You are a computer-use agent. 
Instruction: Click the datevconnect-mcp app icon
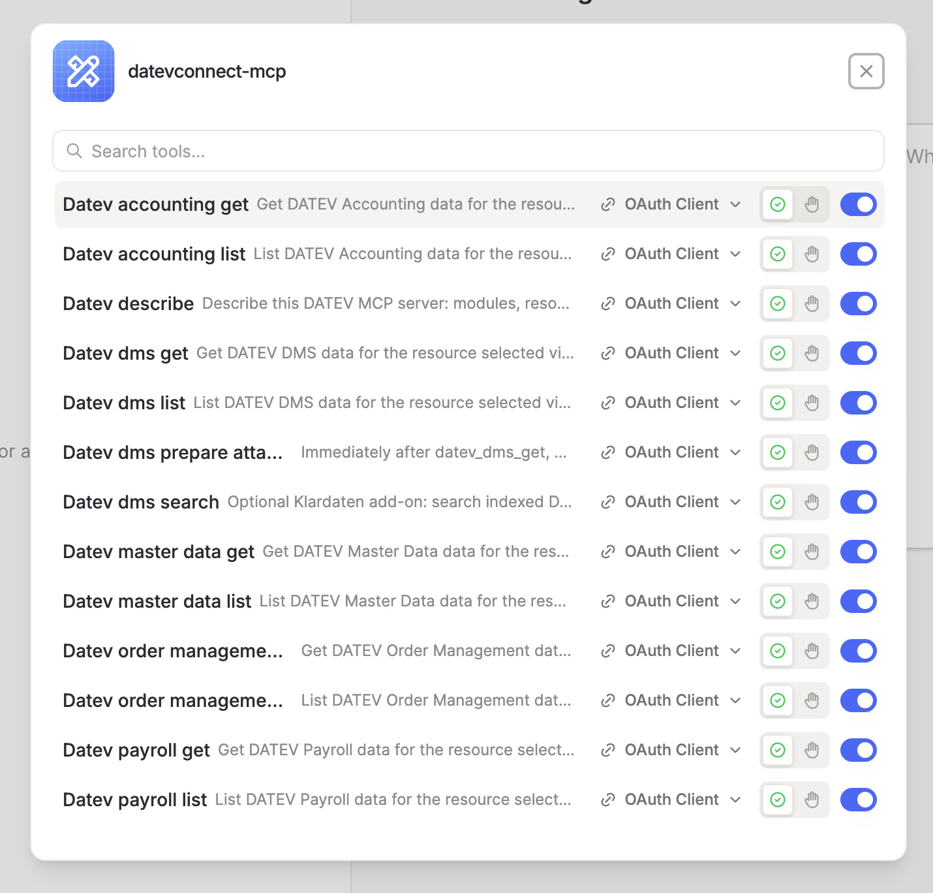click(x=84, y=71)
